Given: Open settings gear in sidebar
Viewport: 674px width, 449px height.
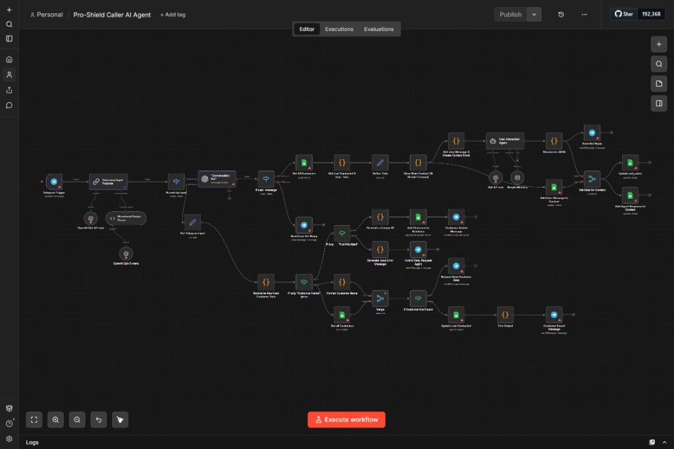Looking at the screenshot, I should (9, 438).
